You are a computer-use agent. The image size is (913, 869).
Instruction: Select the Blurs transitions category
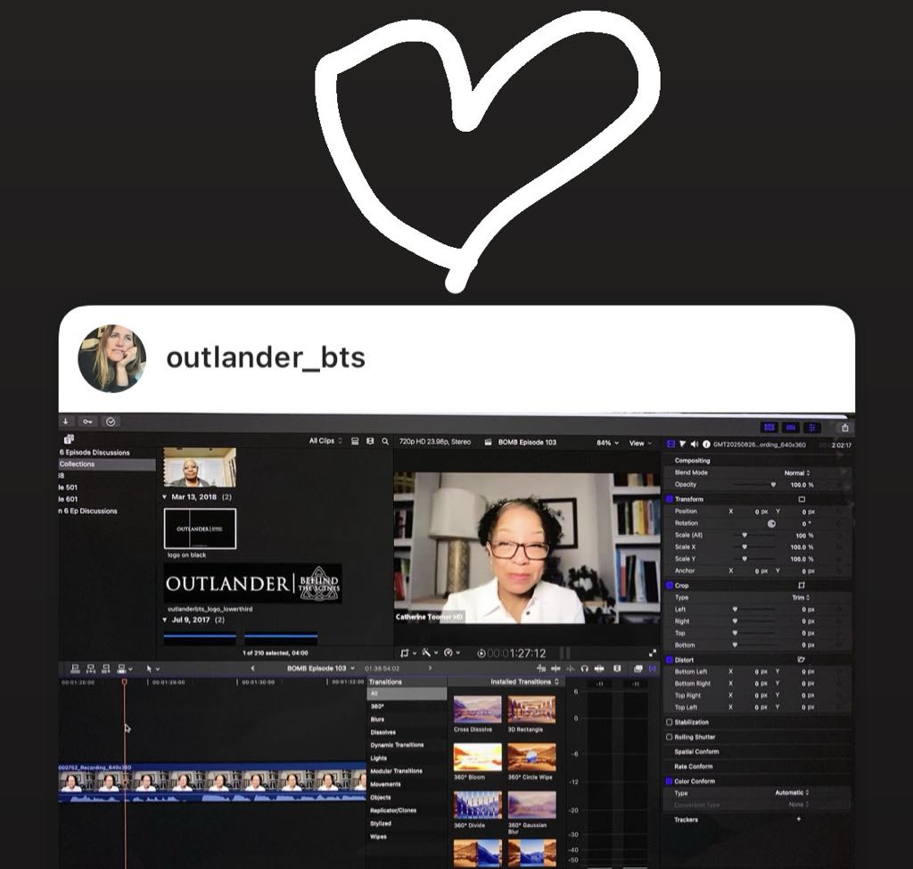pos(377,719)
